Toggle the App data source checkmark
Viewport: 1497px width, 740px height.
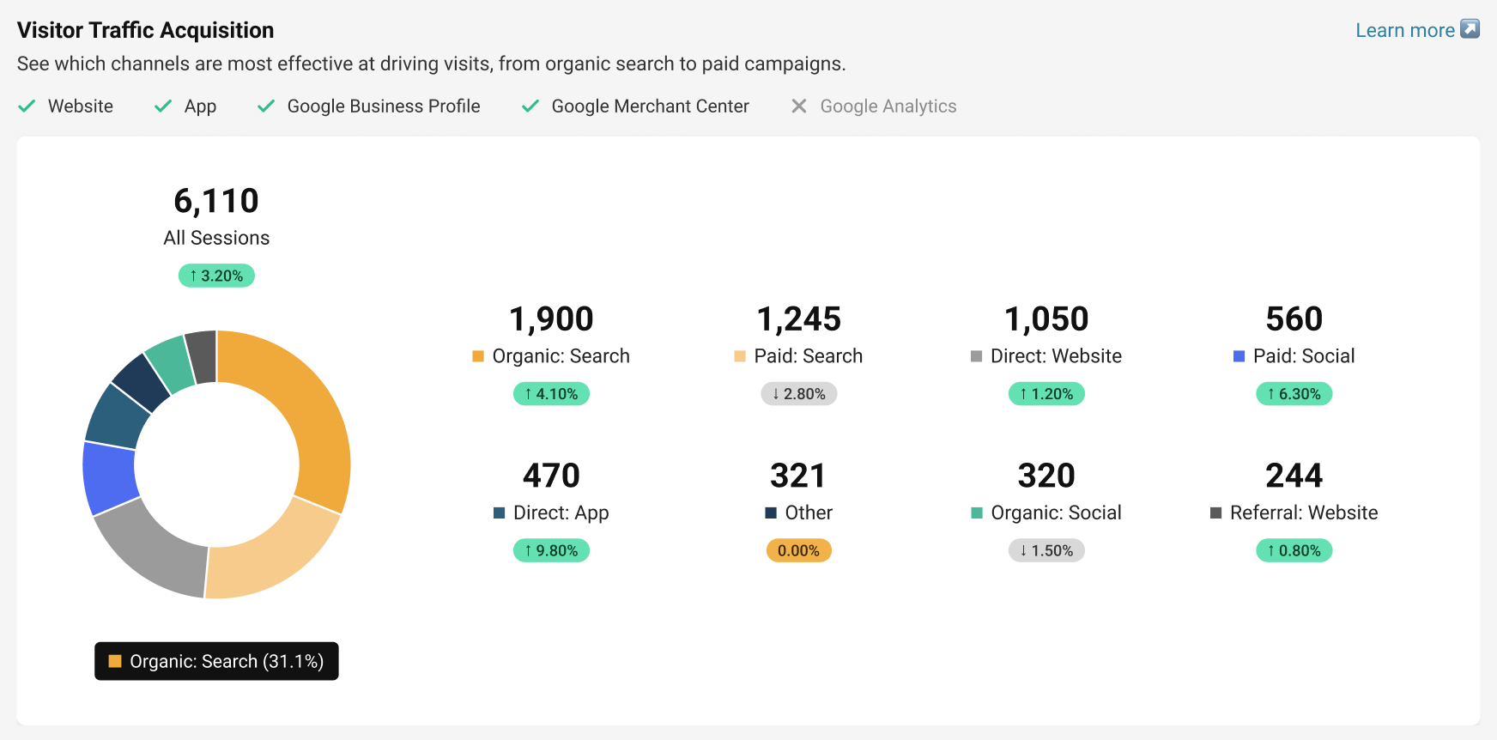163,106
